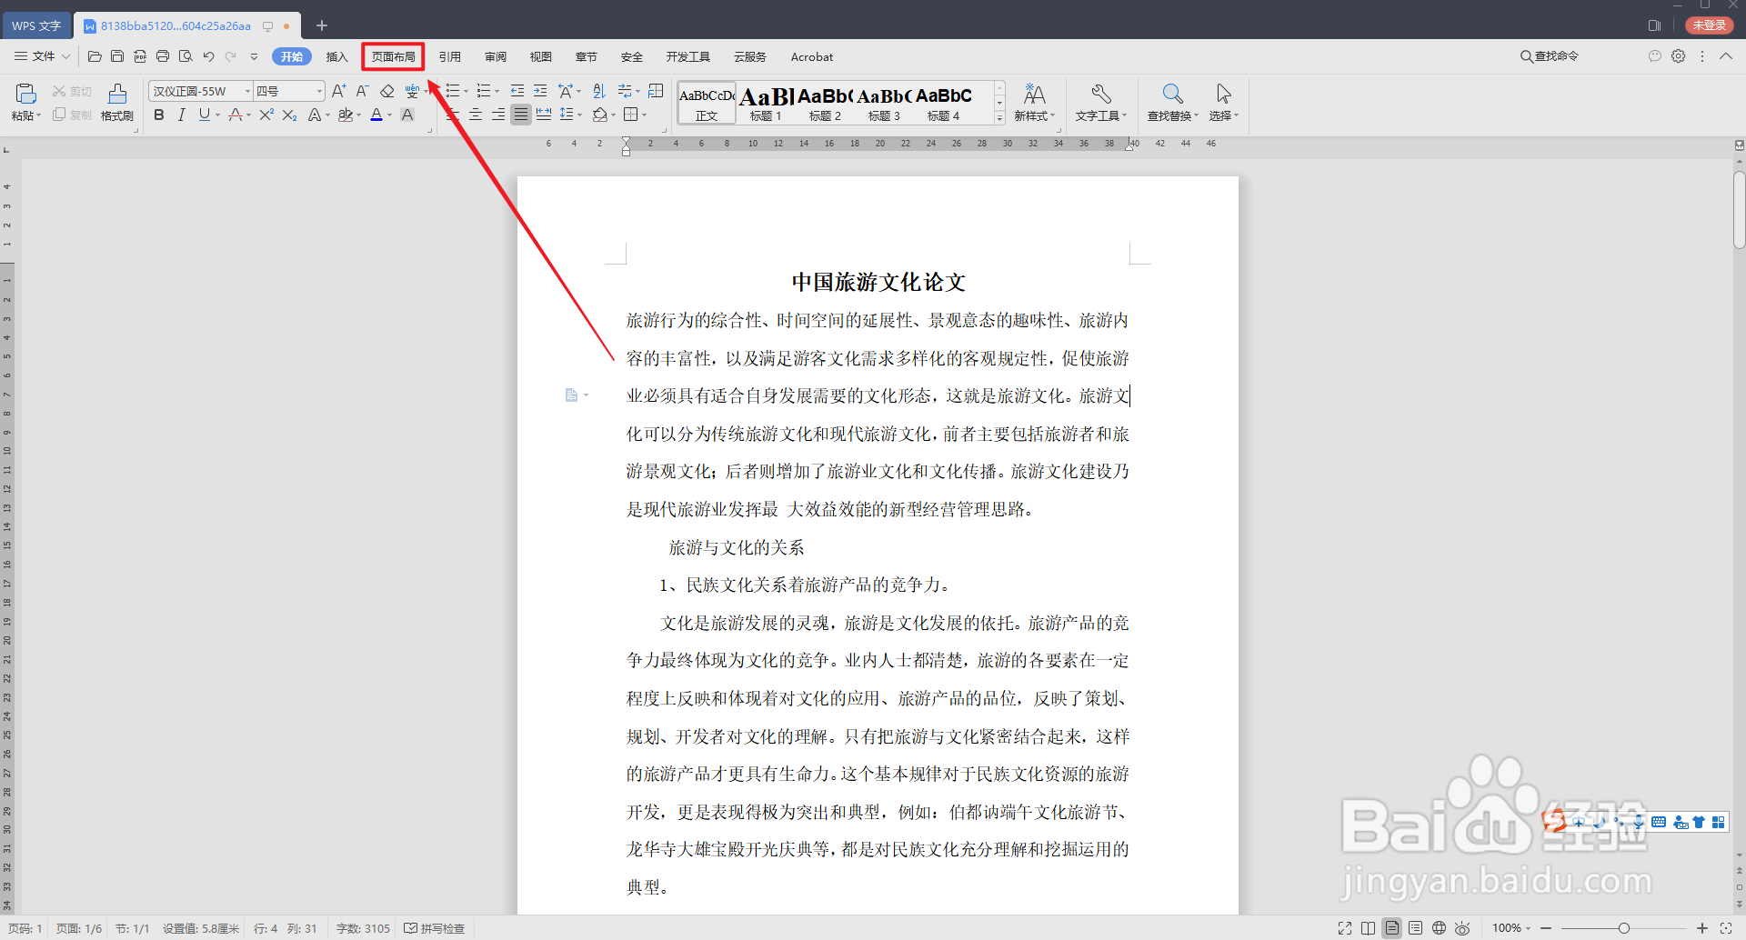Click the 文字工具 button
This screenshot has width=1746, height=940.
1101,102
